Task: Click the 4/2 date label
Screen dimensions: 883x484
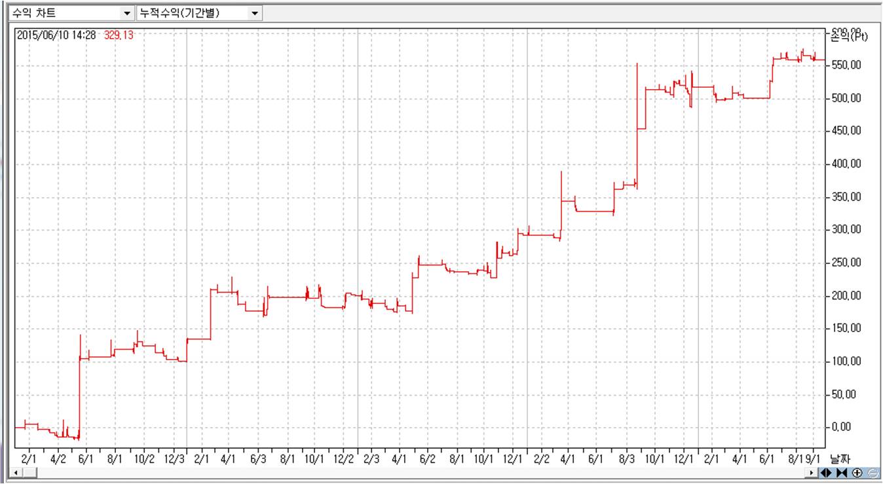Action: pyautogui.click(x=58, y=458)
